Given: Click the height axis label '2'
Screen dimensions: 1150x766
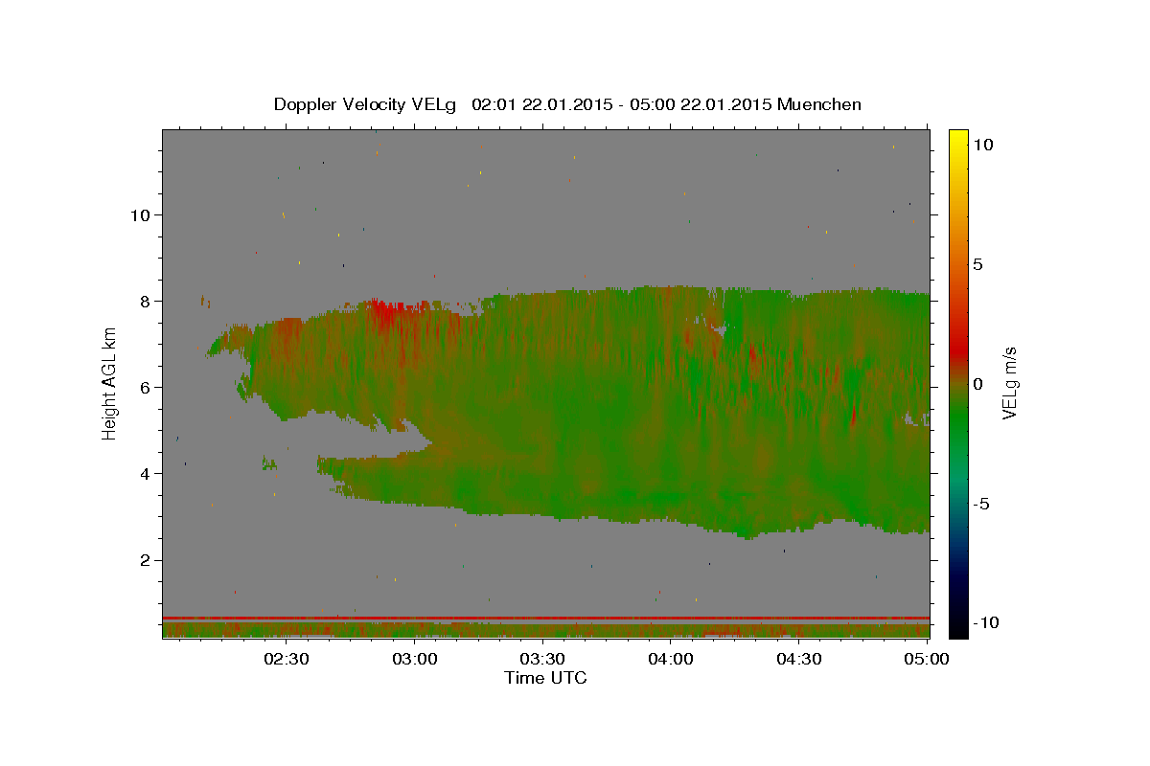Looking at the screenshot, I should [144, 560].
